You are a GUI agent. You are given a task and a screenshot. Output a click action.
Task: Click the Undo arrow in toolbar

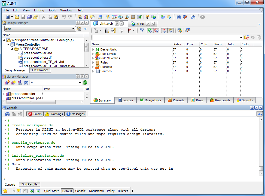[x=64, y=17]
